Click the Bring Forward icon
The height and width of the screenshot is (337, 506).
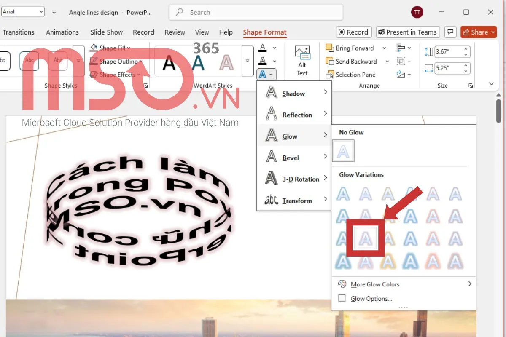330,48
